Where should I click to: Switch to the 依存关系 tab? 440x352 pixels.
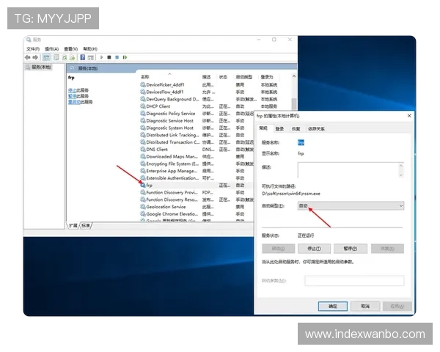point(316,128)
